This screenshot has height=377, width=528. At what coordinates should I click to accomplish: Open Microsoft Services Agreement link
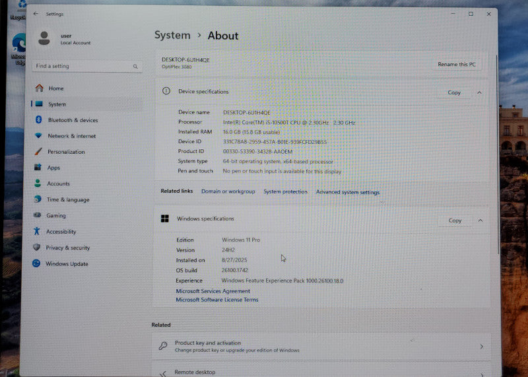pos(213,291)
